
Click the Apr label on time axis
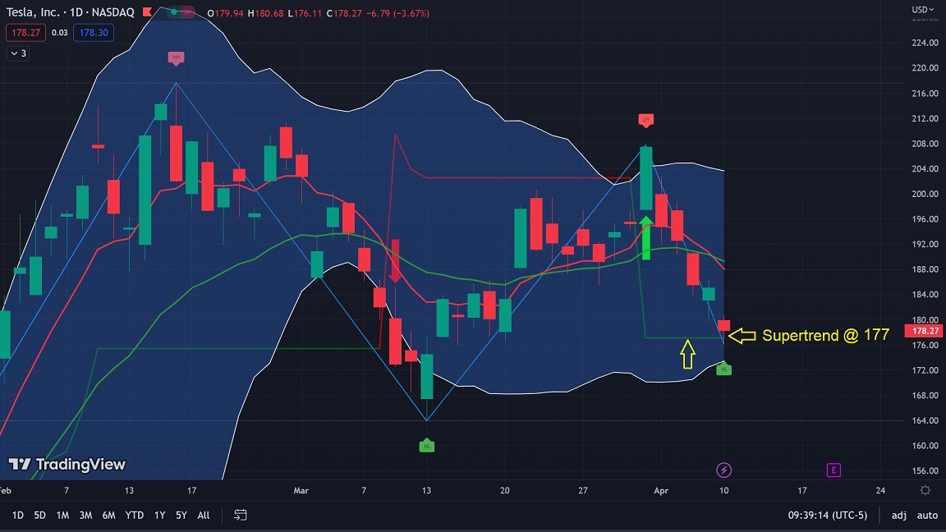point(661,490)
